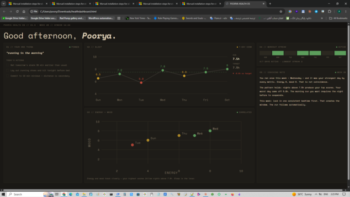Select Saturday's sleep data point
The height and width of the screenshot is (197, 350).
point(227,69)
